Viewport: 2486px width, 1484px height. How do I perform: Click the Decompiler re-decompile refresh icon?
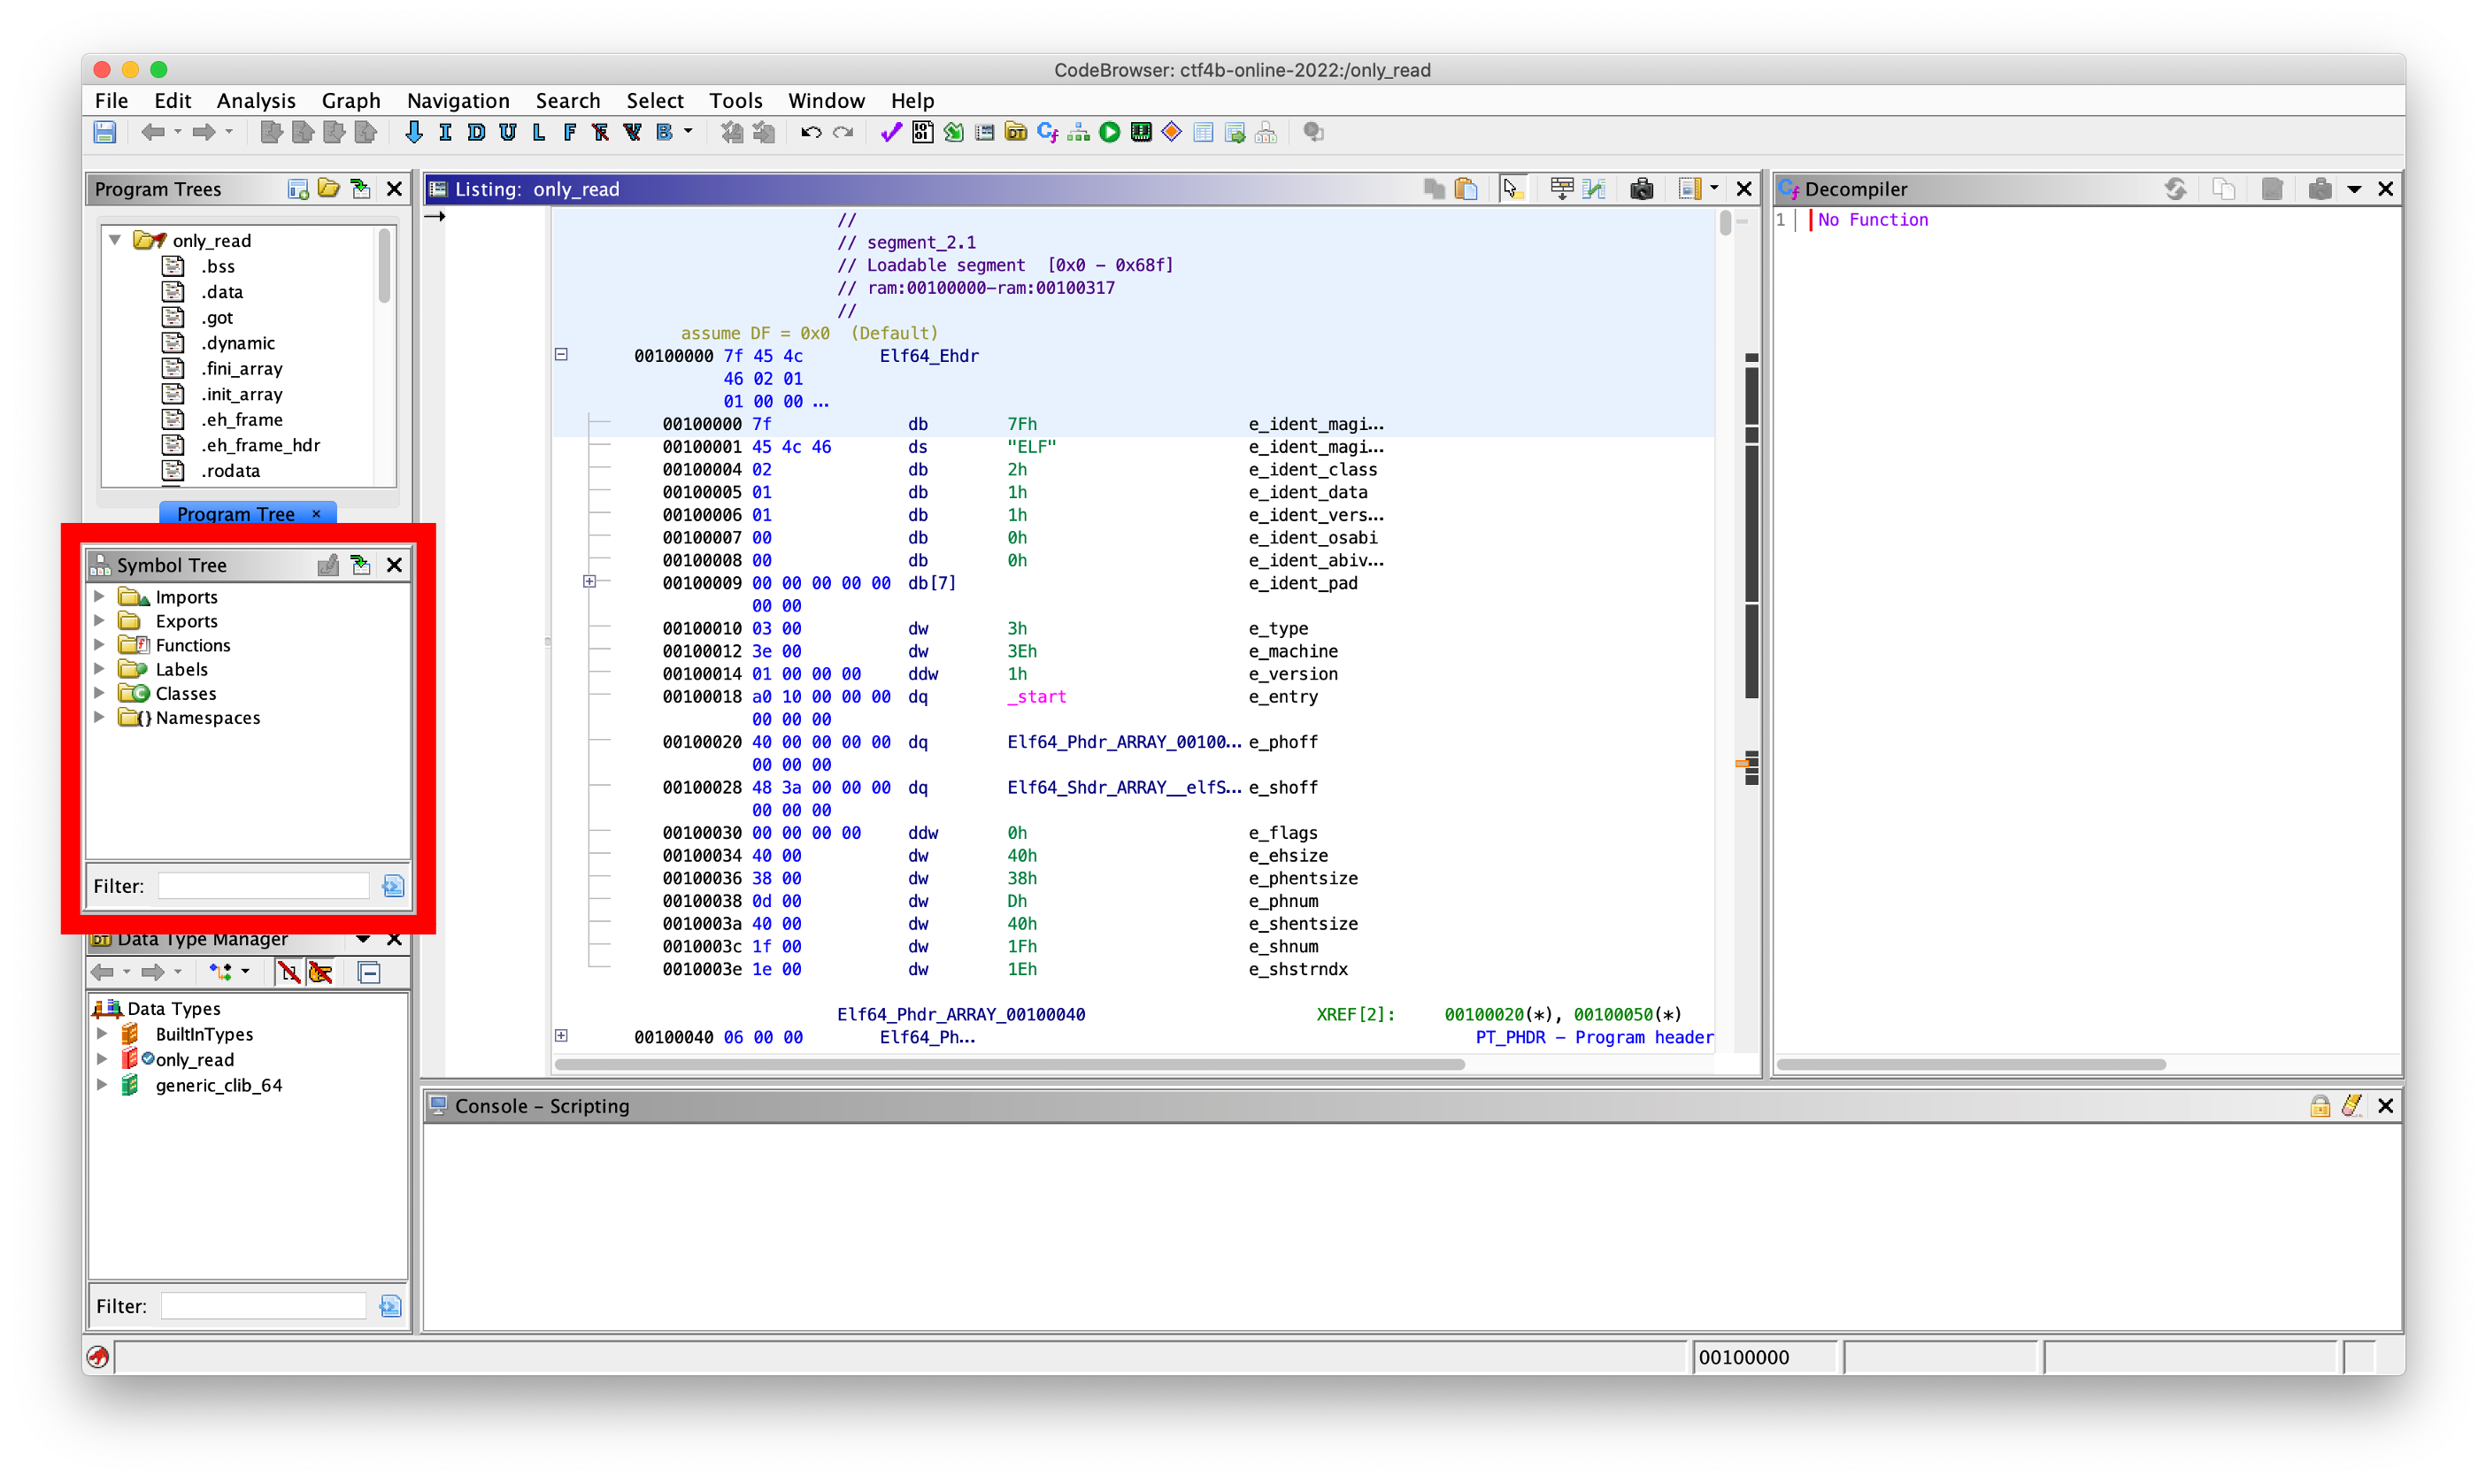pyautogui.click(x=2175, y=189)
